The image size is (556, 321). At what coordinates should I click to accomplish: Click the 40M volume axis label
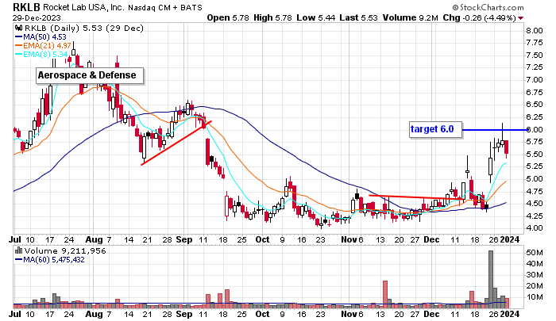tap(535, 264)
